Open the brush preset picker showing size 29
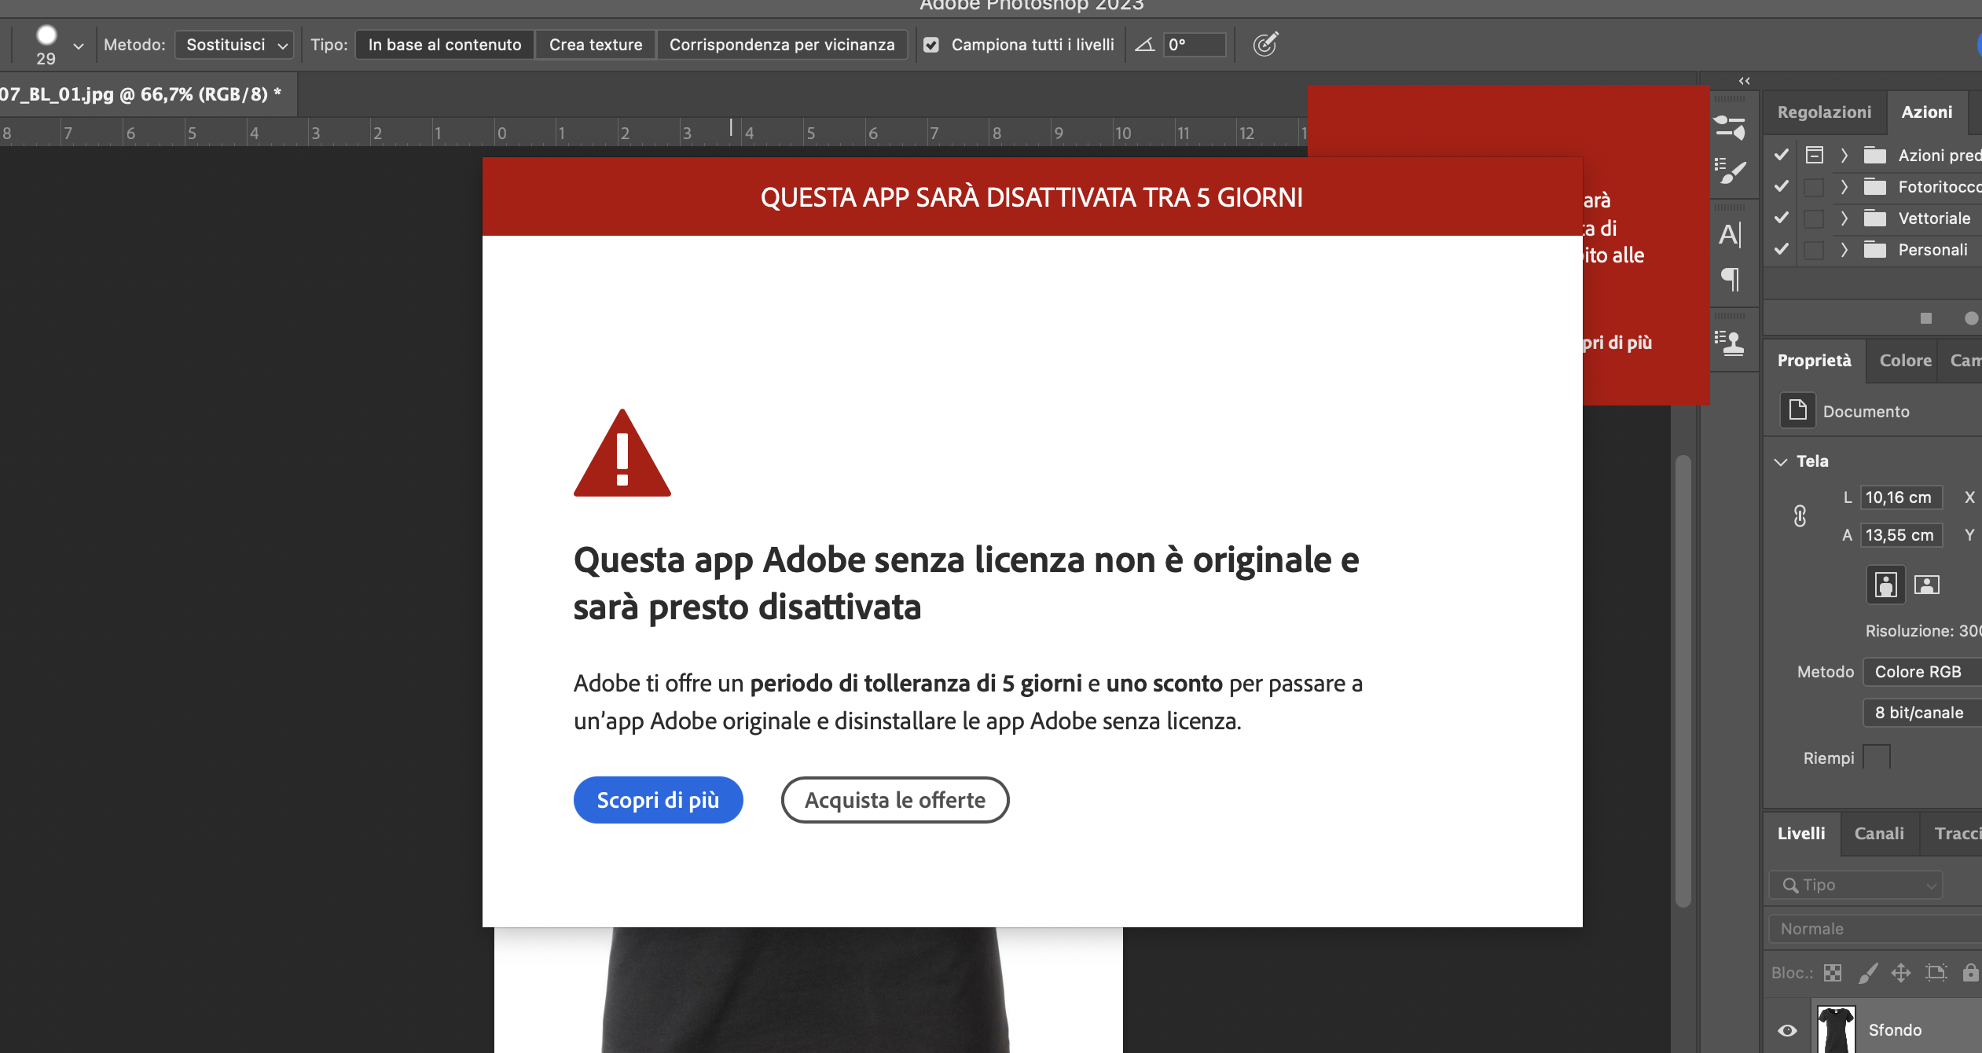This screenshot has width=1982, height=1053. (46, 44)
